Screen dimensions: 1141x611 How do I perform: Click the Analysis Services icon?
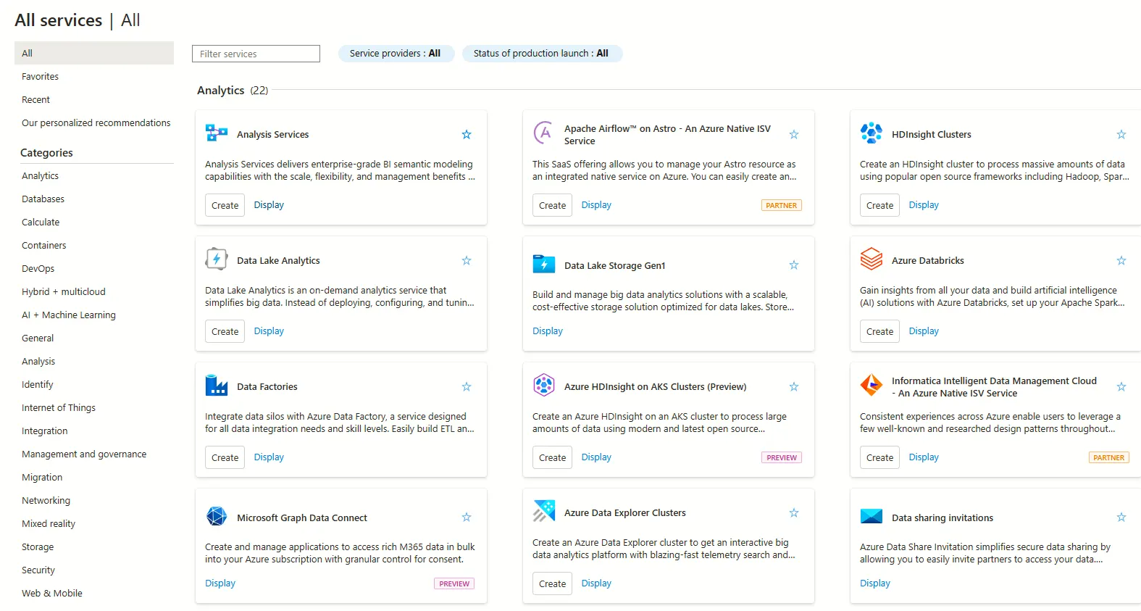pyautogui.click(x=217, y=133)
